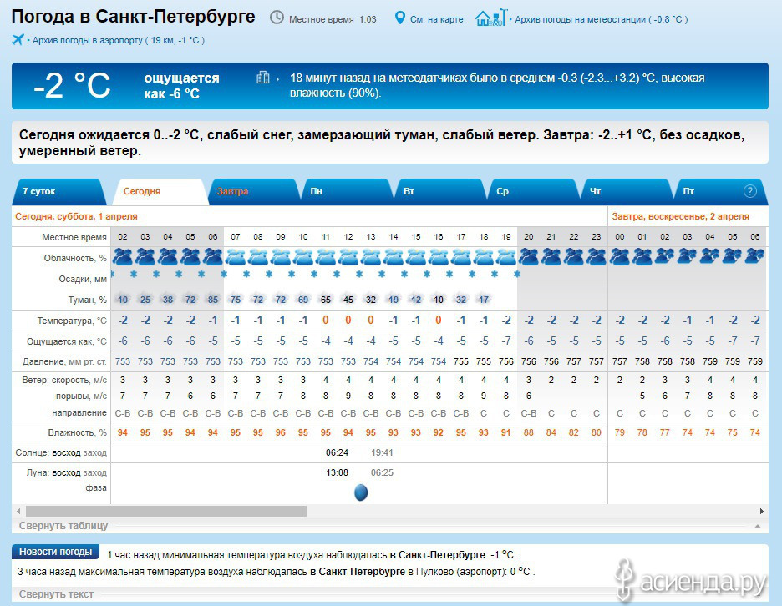The image size is (782, 606).
Task: Click the airplane icon for airport archive
Action: click(x=18, y=39)
